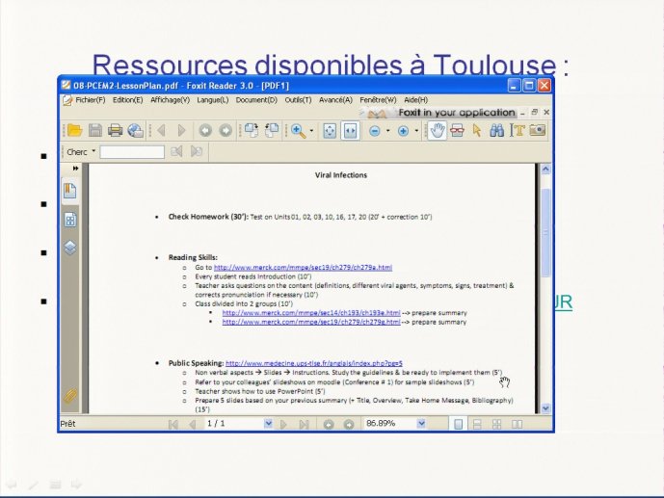Open the Bookmarks panel icon in sidebar
664x498 pixels.
pyautogui.click(x=70, y=191)
